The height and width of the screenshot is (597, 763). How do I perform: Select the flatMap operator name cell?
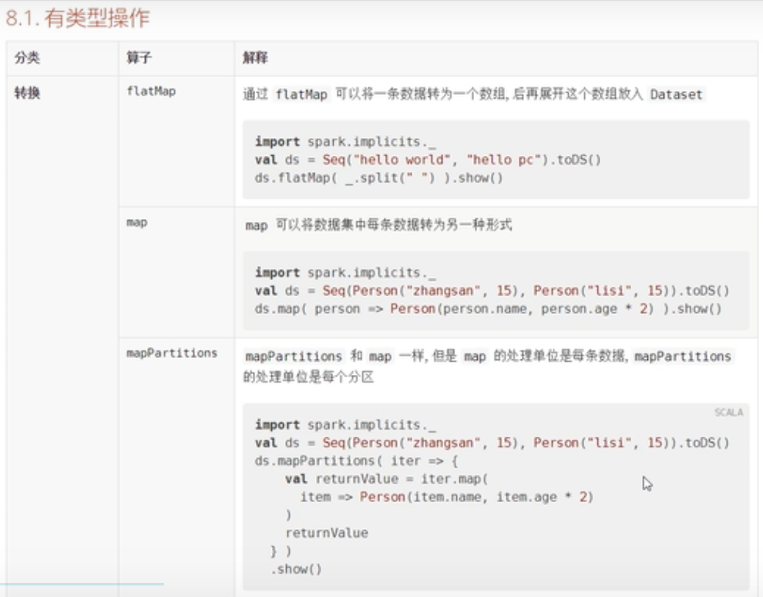tap(151, 92)
